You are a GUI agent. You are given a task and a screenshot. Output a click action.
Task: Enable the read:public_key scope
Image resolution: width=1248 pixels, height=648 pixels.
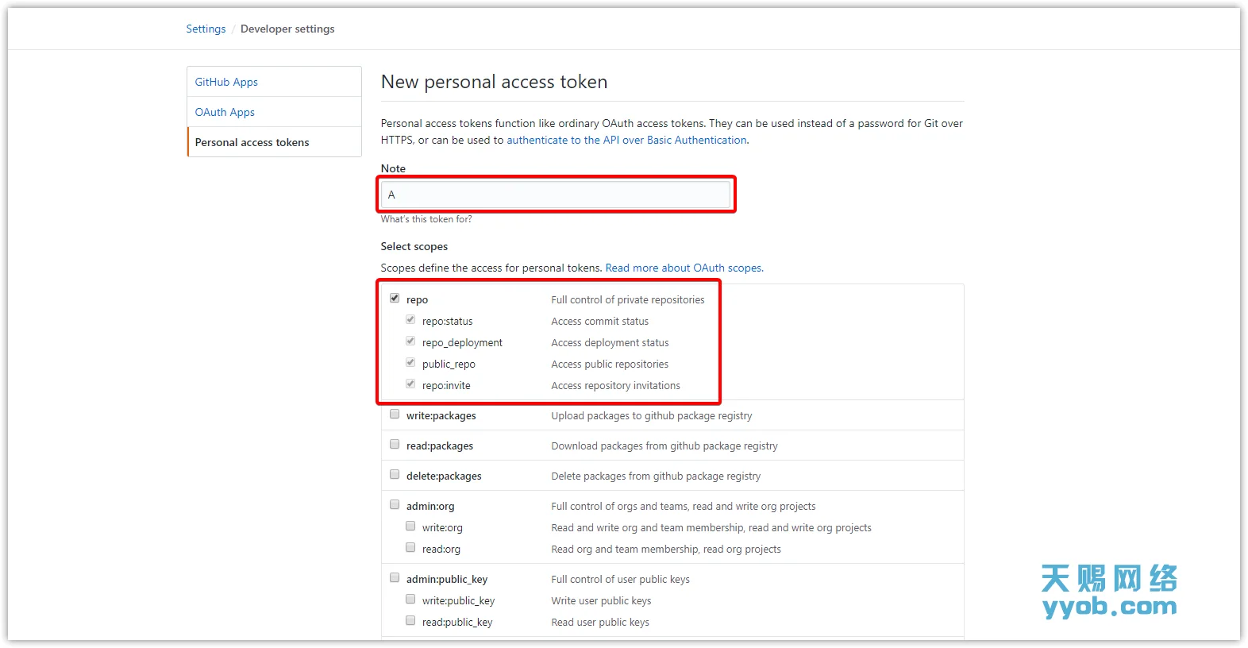(x=410, y=619)
